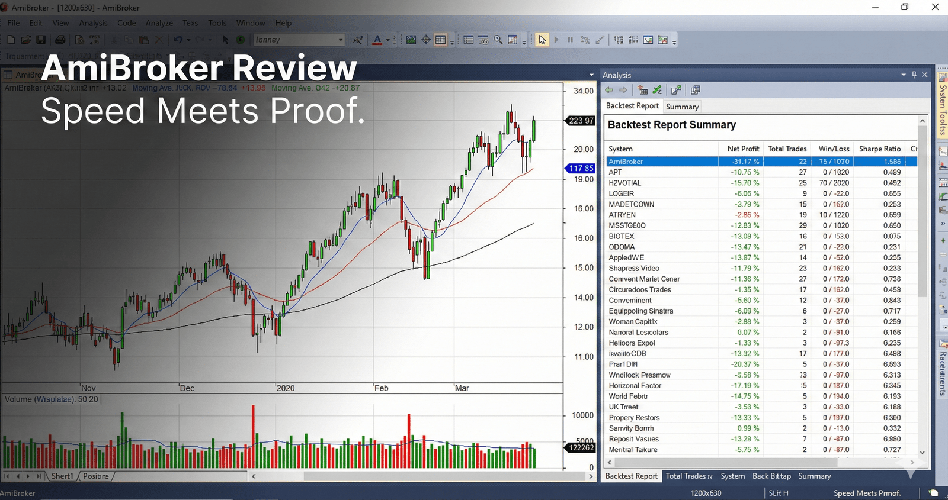Click the play triangle toolbar button
This screenshot has height=500, width=948.
(x=556, y=40)
